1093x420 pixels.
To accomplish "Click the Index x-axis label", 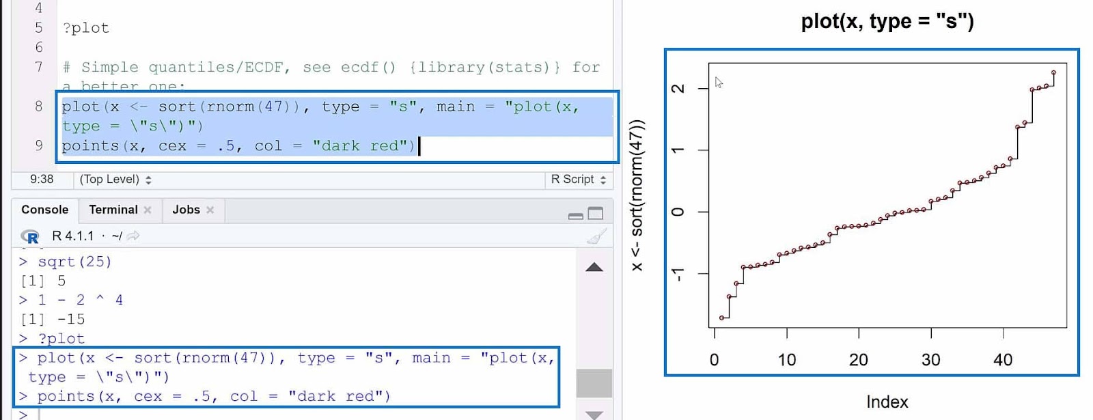I will pos(887,402).
